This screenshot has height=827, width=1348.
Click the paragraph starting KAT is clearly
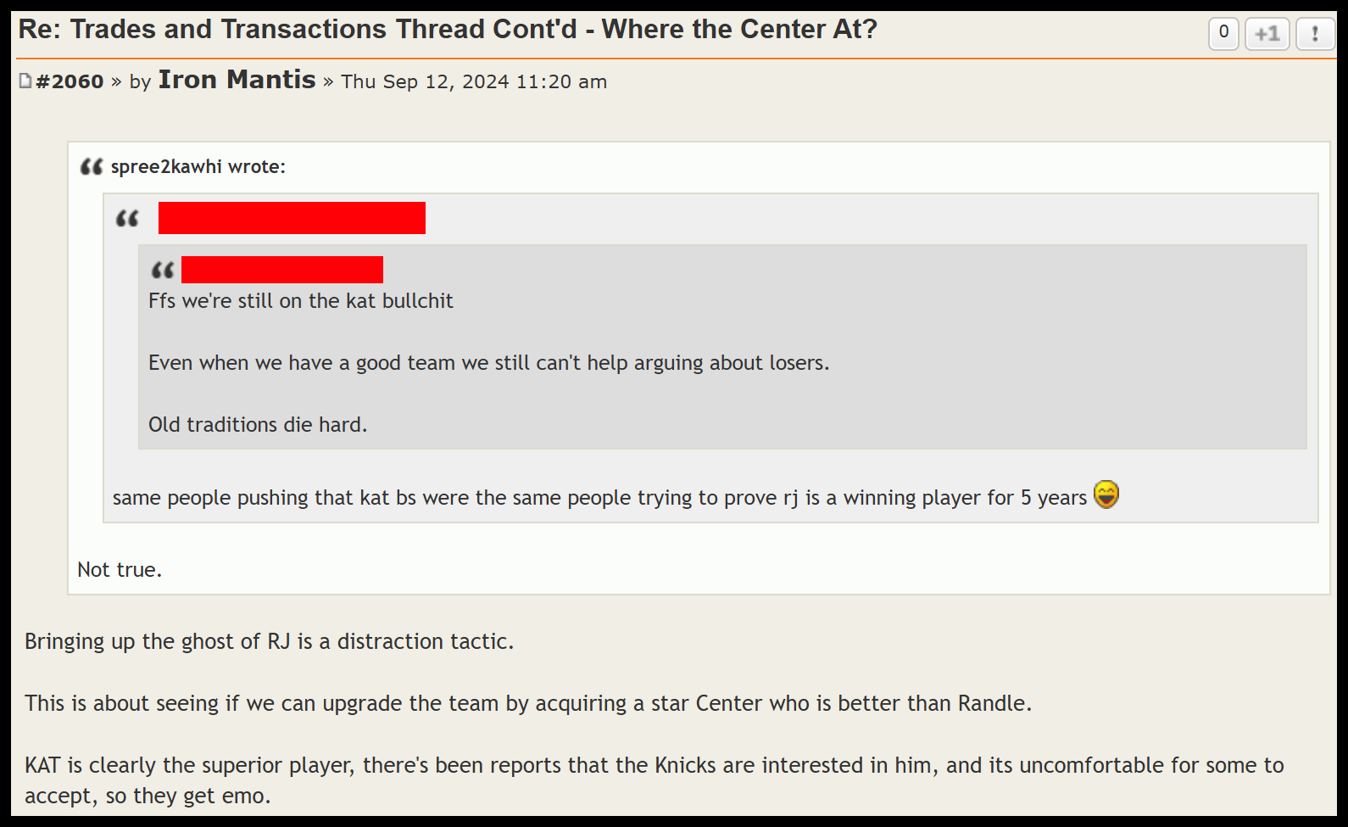point(655,780)
